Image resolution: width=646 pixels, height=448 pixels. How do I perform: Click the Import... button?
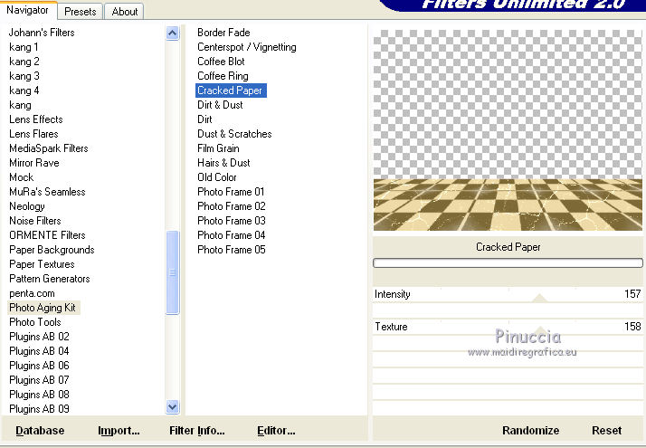[119, 430]
